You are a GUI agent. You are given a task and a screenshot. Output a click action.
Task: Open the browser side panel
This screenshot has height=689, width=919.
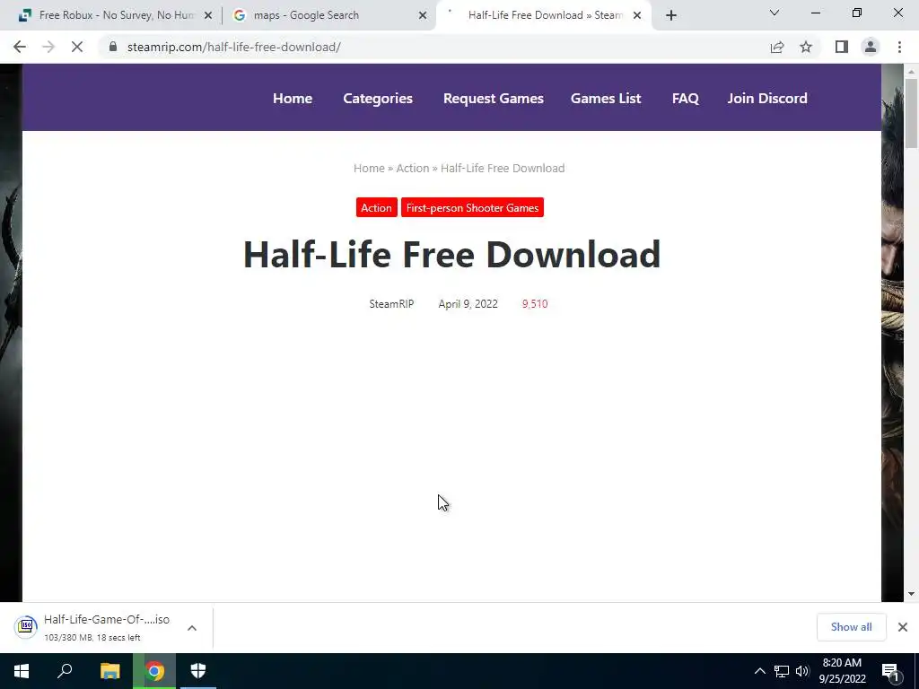(x=842, y=47)
